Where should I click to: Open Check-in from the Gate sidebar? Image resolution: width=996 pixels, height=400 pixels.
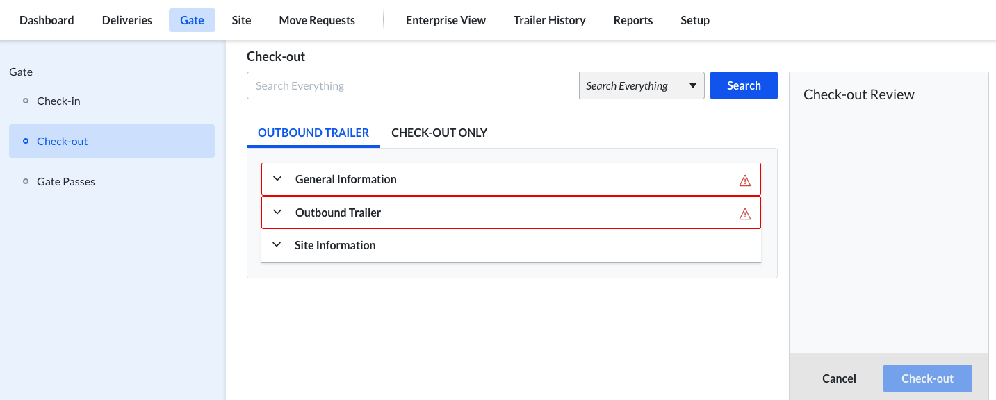click(x=58, y=101)
